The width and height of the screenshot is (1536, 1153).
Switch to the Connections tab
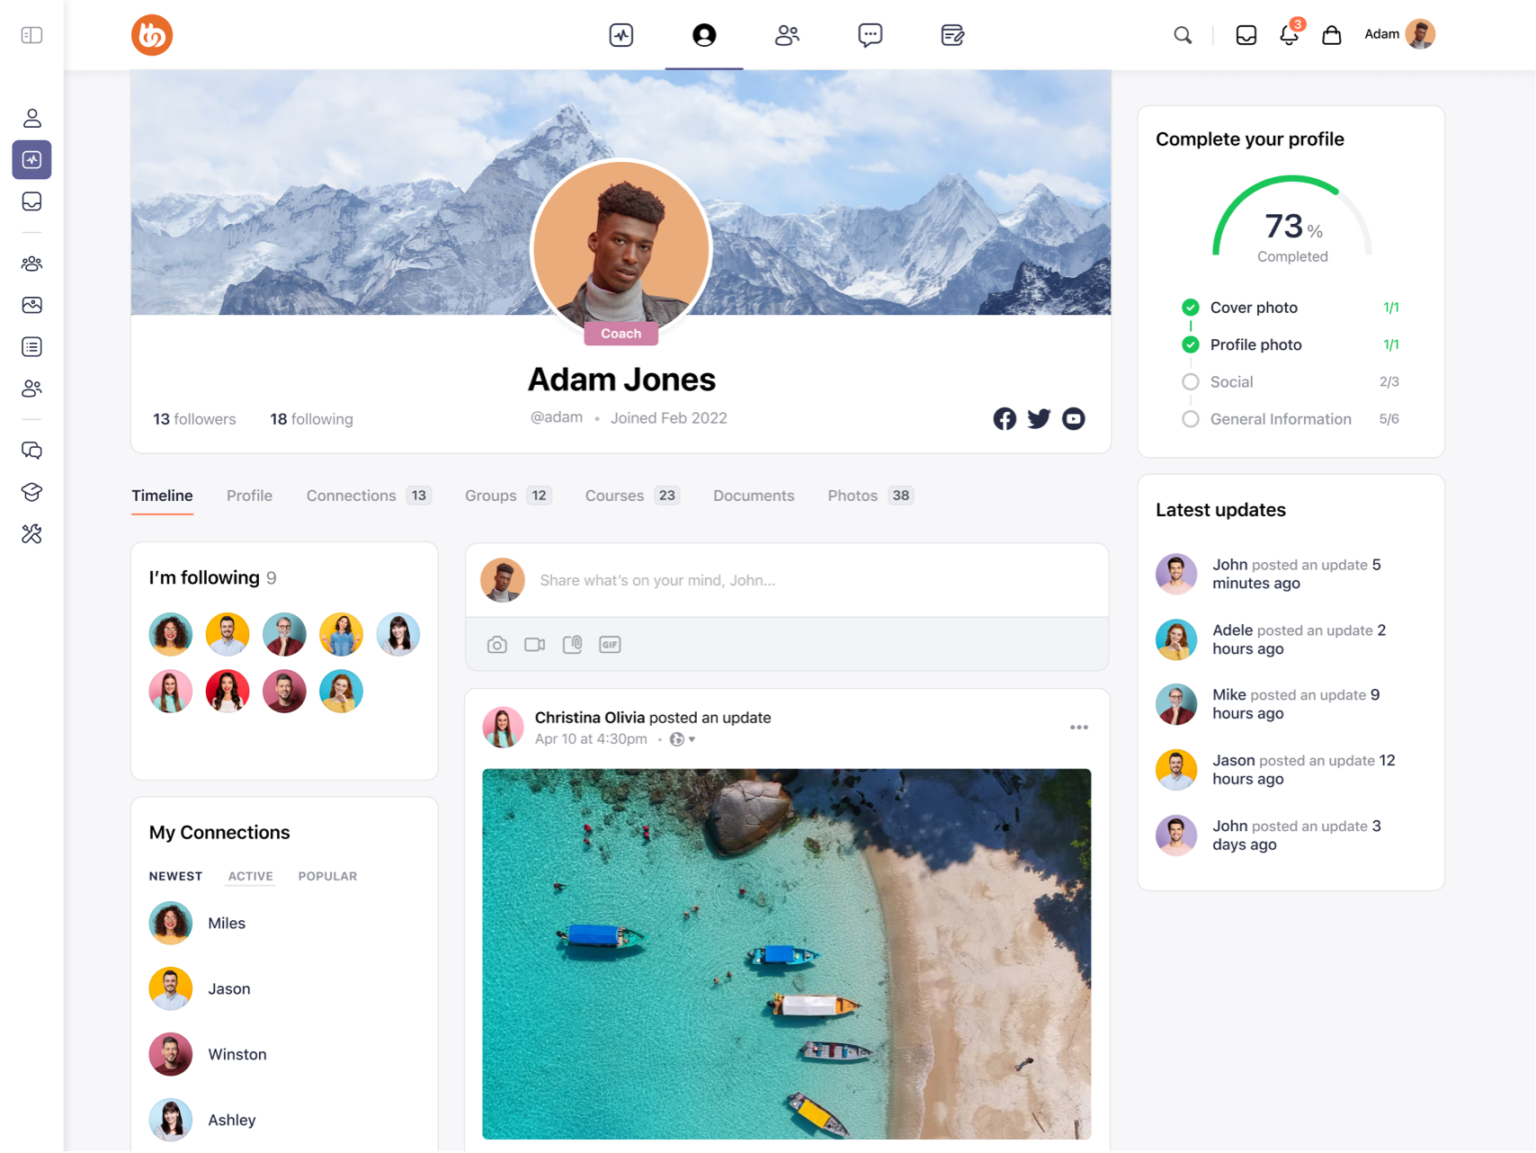click(352, 496)
